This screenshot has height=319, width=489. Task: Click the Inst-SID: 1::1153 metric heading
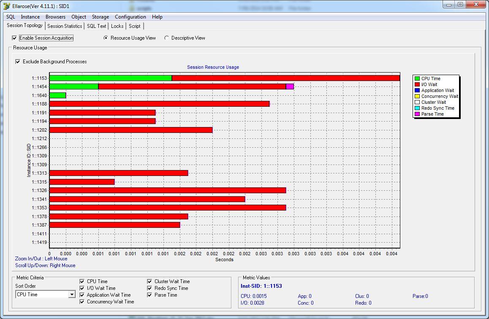[261, 286]
